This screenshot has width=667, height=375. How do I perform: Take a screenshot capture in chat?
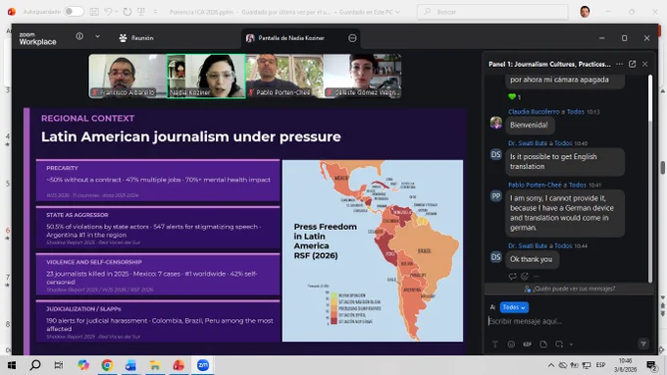tap(559, 344)
